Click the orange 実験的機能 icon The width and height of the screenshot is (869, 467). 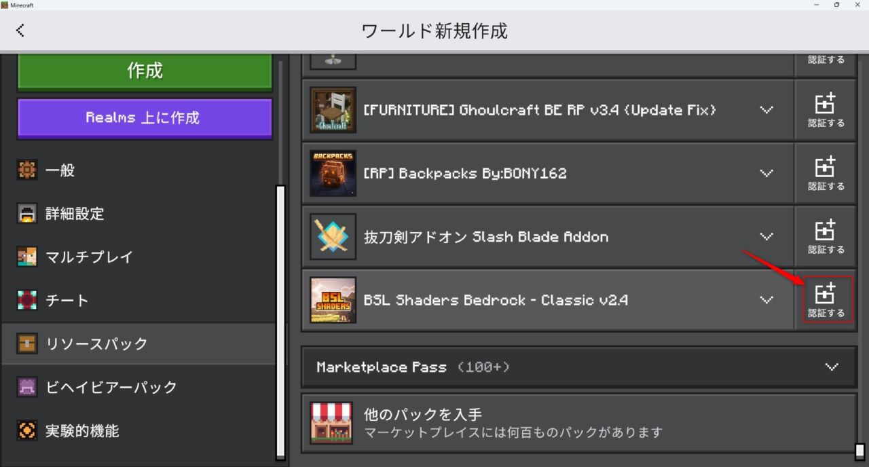27,430
